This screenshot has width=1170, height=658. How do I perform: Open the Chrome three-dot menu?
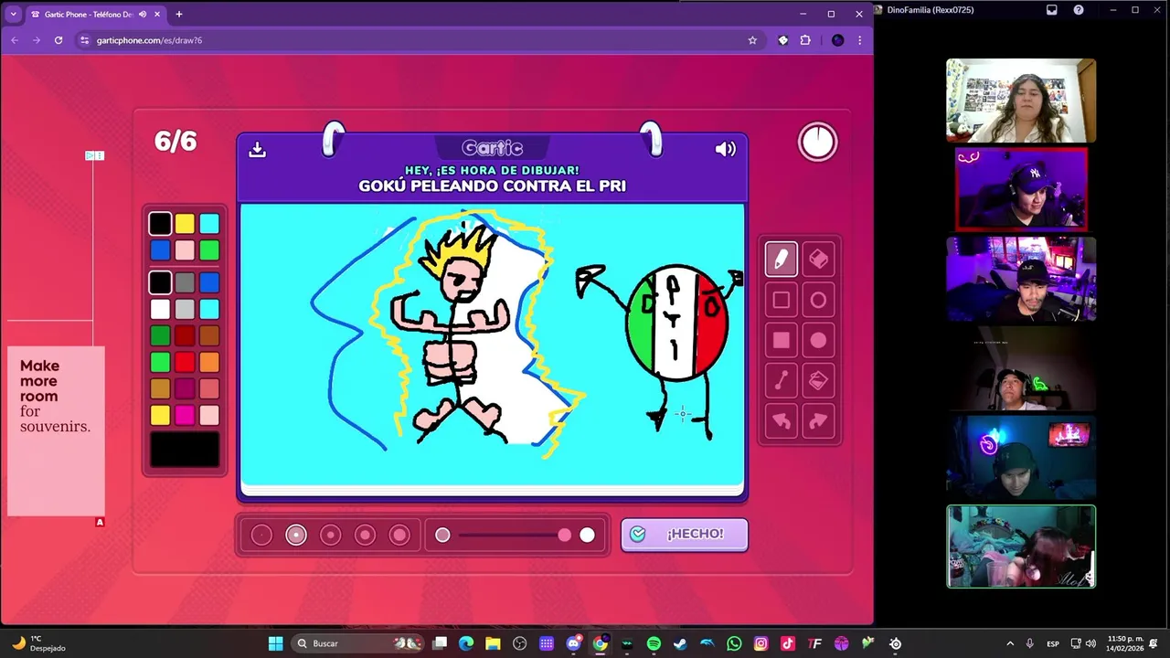[859, 40]
